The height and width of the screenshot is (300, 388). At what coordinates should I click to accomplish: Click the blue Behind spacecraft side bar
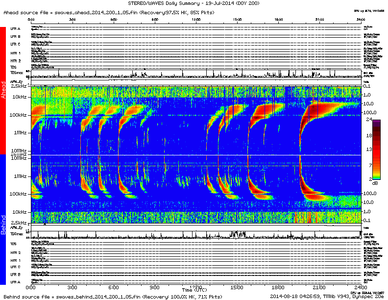3,220
